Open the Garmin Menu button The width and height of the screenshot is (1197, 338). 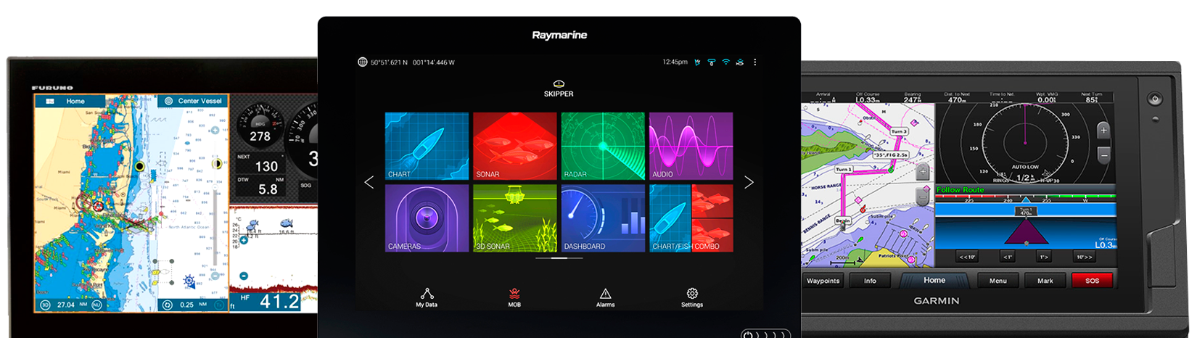997,281
